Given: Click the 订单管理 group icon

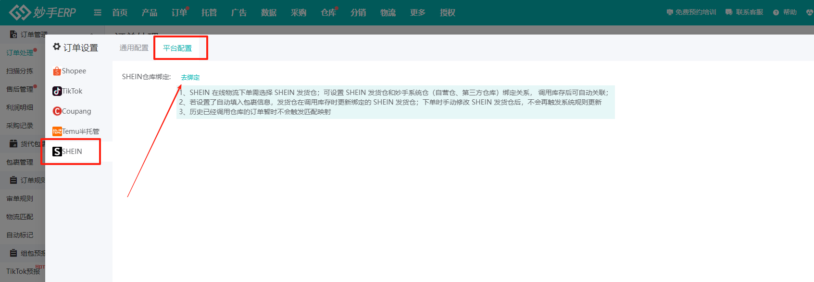Looking at the screenshot, I should pos(13,35).
